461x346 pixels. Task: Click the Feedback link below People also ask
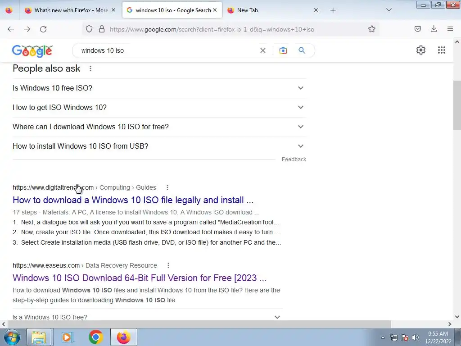pyautogui.click(x=294, y=159)
